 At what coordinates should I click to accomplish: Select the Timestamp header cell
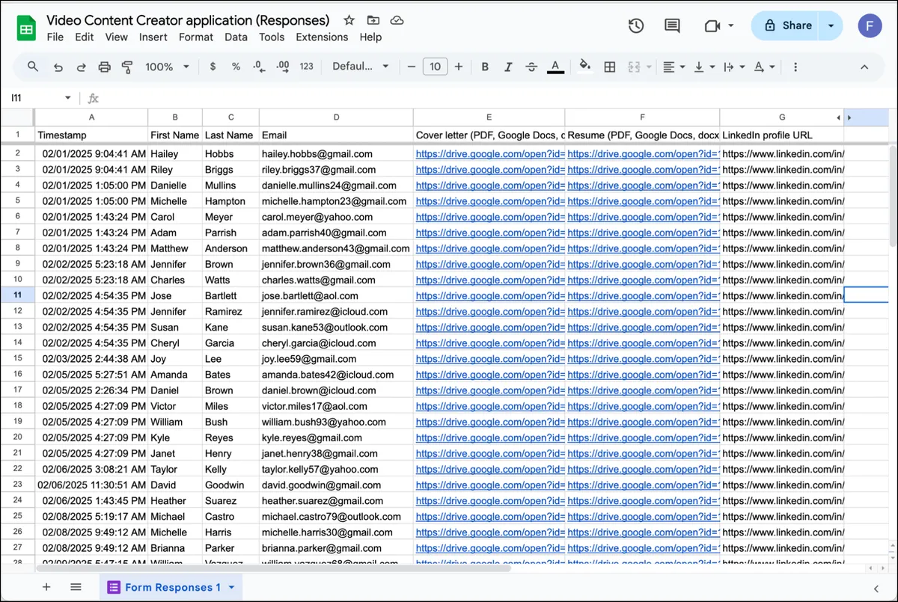(x=91, y=135)
